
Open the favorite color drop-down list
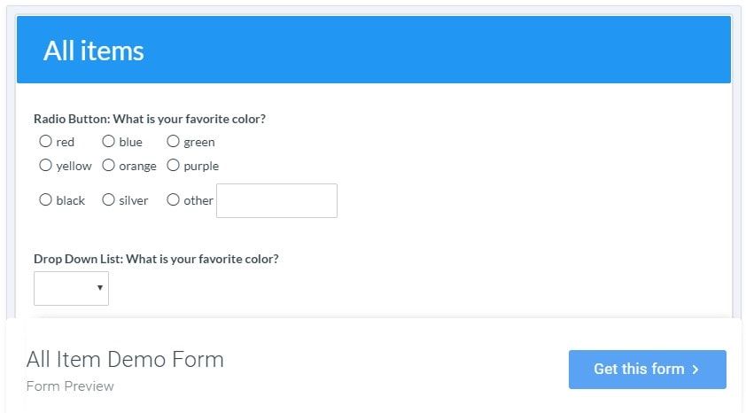[x=71, y=288]
